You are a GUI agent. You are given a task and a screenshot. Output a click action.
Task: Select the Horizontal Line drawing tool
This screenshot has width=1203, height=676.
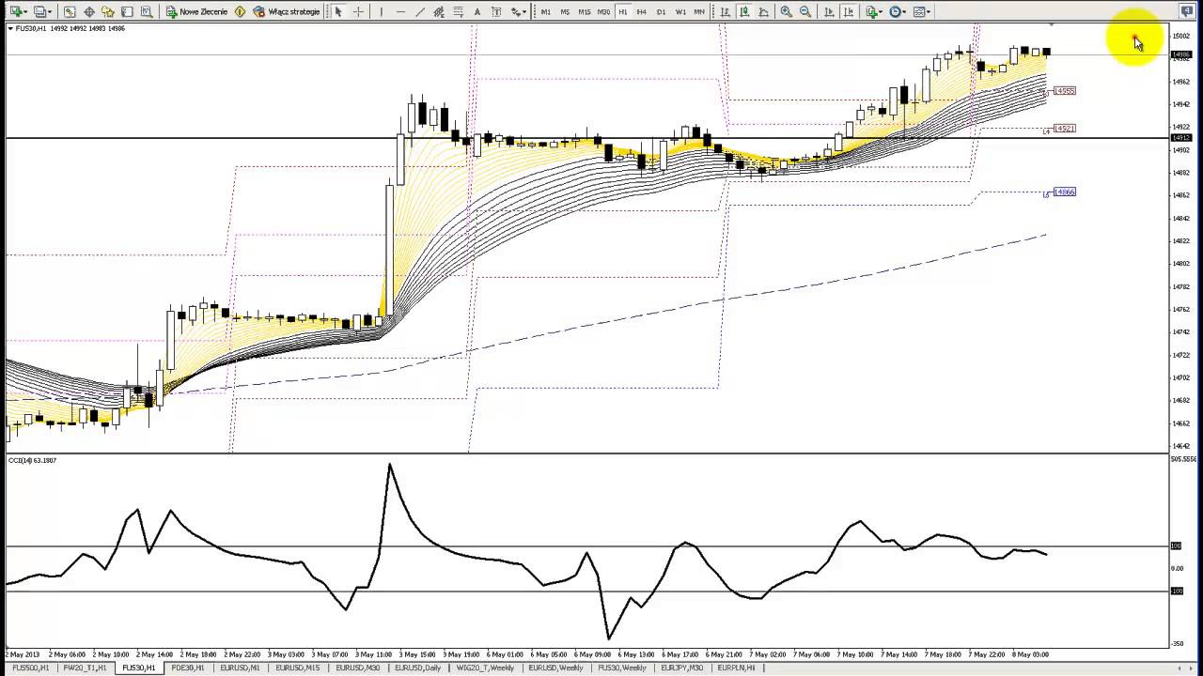pyautogui.click(x=400, y=11)
